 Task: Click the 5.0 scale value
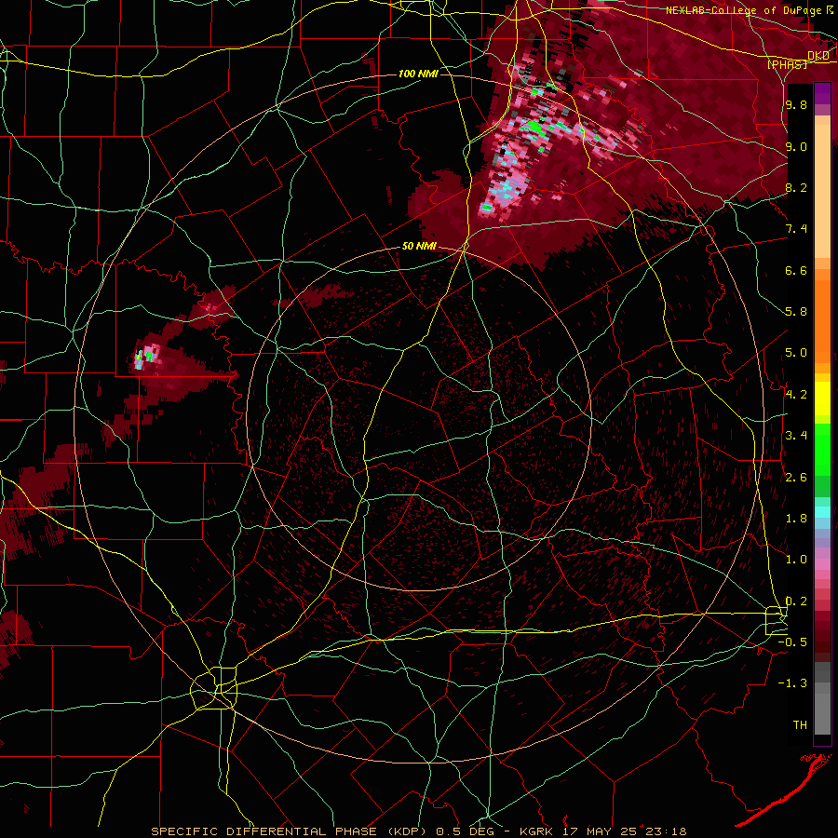796,353
